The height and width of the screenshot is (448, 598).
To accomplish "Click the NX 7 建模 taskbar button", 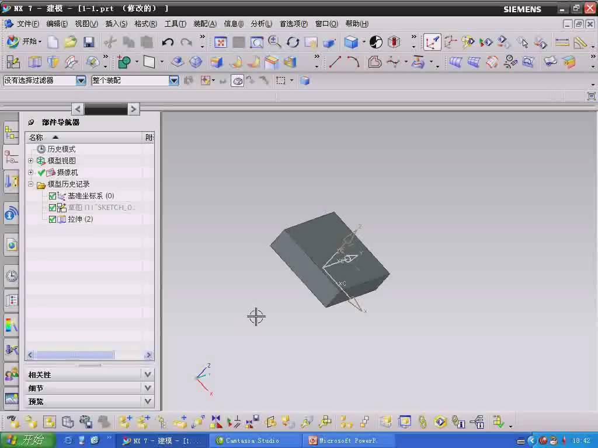I will (161, 440).
